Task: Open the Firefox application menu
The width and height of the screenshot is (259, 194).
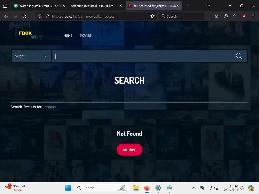Action: [x=253, y=16]
